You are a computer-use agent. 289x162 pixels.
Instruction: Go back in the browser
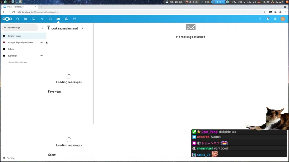pyautogui.click(x=4, y=12)
